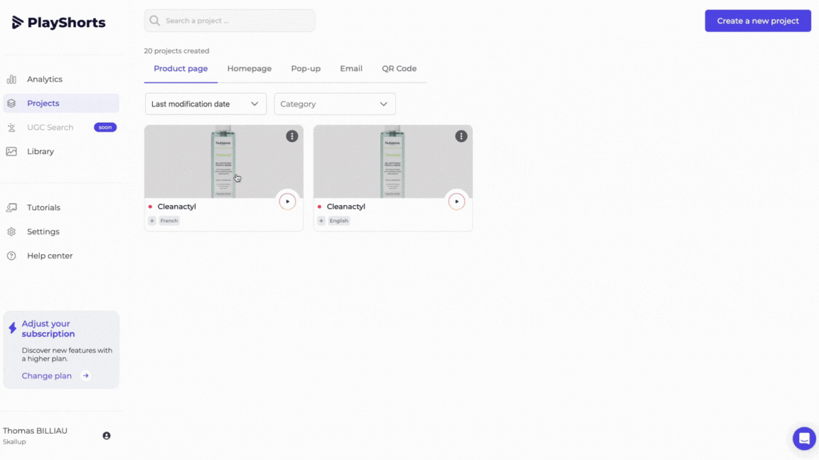Click the English language tag
Screen dimensions: 819x460
click(338, 221)
